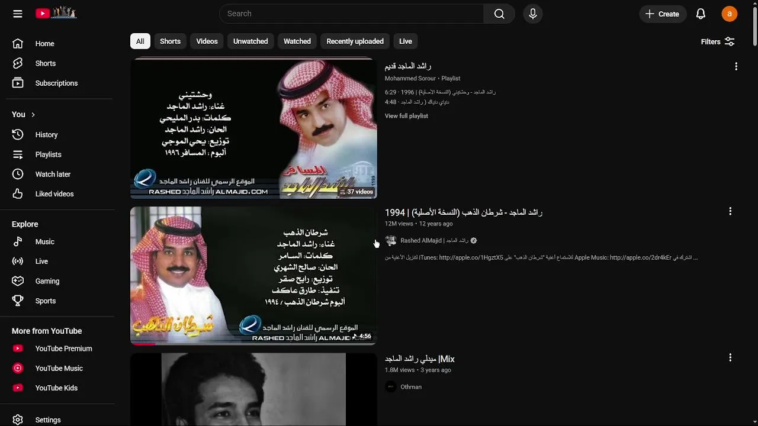
Task: Open the Othman channel name link
Action: pyautogui.click(x=411, y=387)
